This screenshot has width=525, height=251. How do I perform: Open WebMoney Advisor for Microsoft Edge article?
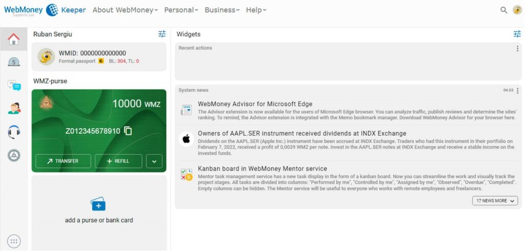[x=255, y=104]
